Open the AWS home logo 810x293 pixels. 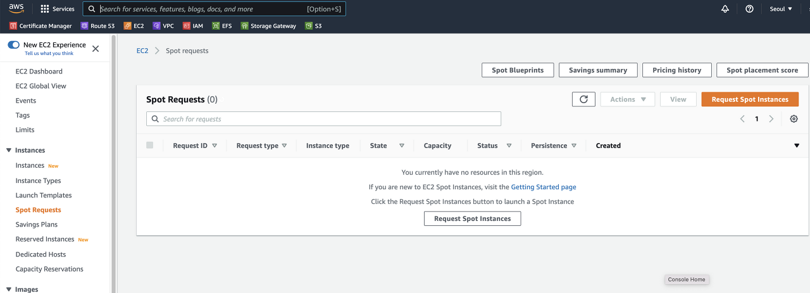coord(16,9)
